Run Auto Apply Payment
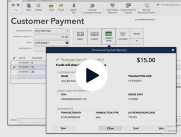The image size is (181, 137). tap(113, 9)
